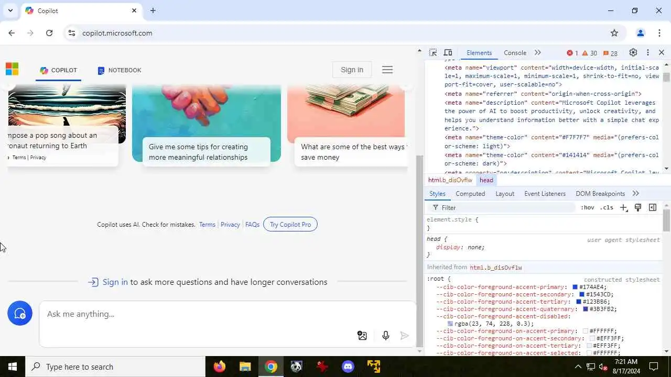The image size is (671, 377).
Task: Click the styles Filter input field
Action: tap(502, 208)
